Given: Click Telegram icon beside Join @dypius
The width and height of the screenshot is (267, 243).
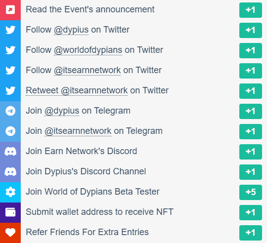Looking at the screenshot, I should (10, 111).
